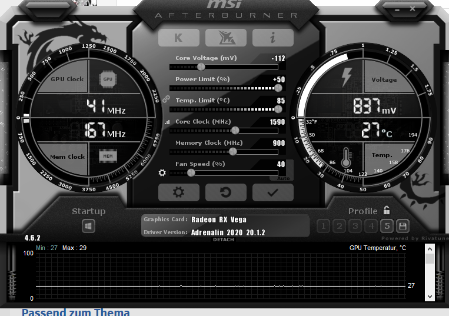Toggle the profile lock icon
Viewport: 449px width, 316px height.
point(387,211)
